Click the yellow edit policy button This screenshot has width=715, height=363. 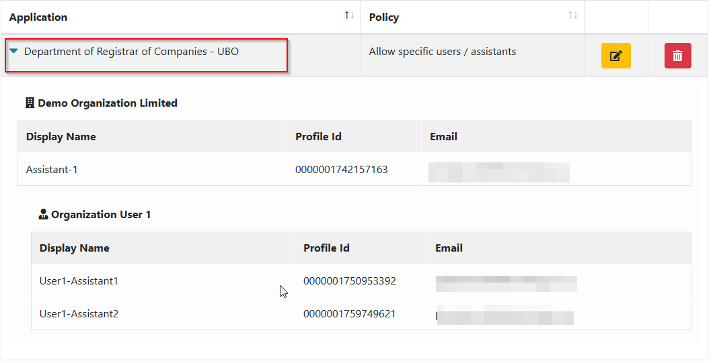tap(615, 56)
